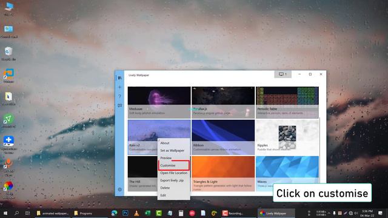
Task: Show hidden system tray icons chevron
Action: (x=329, y=213)
